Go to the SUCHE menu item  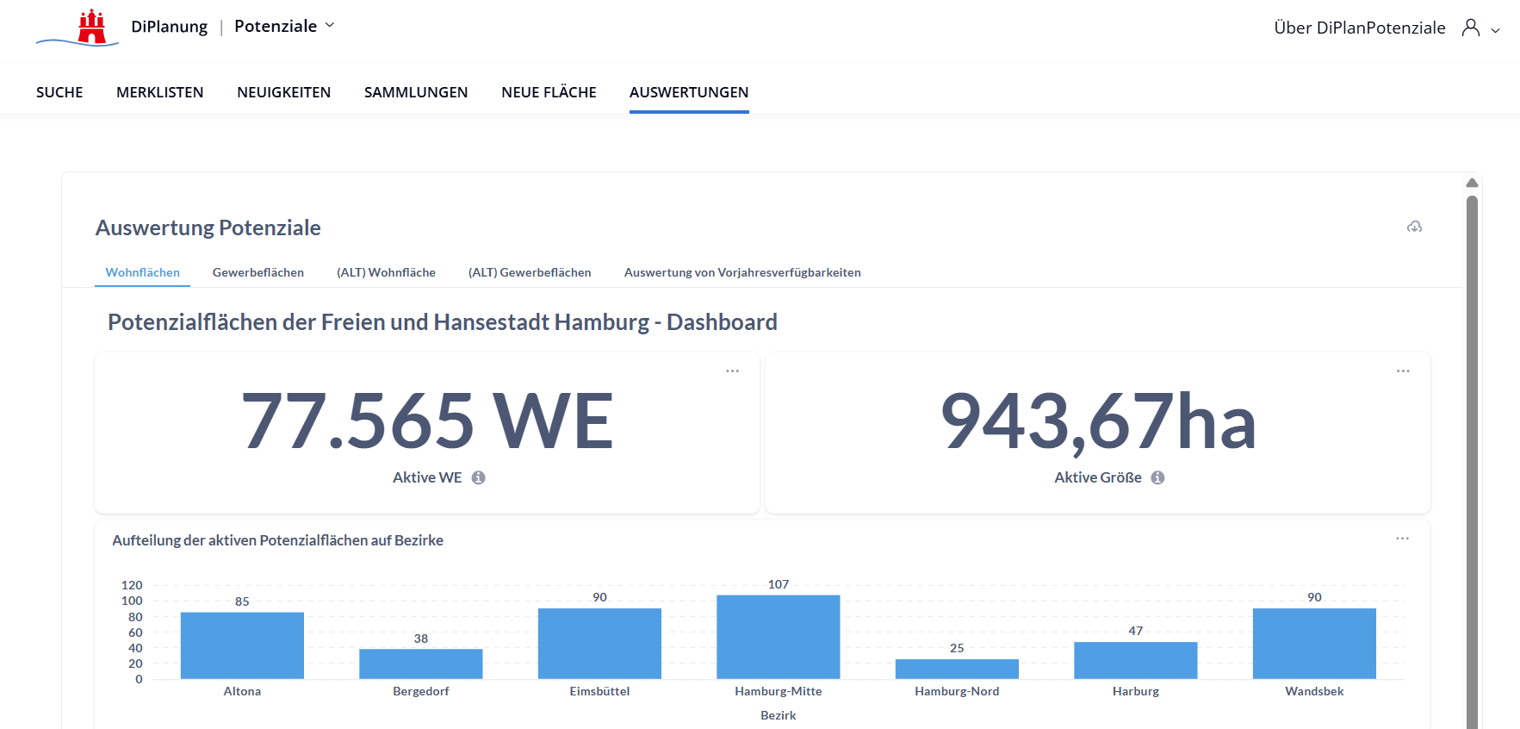59,92
